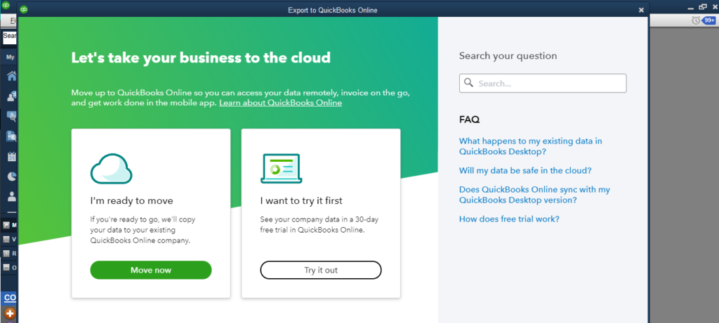719x323 pixels.
Task: Click 'Let's take your business to the cloud' headline
Action: click(201, 57)
